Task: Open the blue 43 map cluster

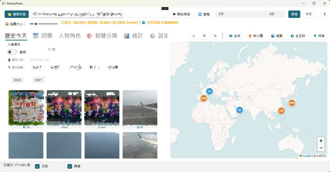Action: (x=209, y=91)
